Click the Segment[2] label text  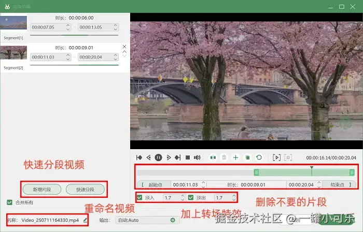click(13, 68)
